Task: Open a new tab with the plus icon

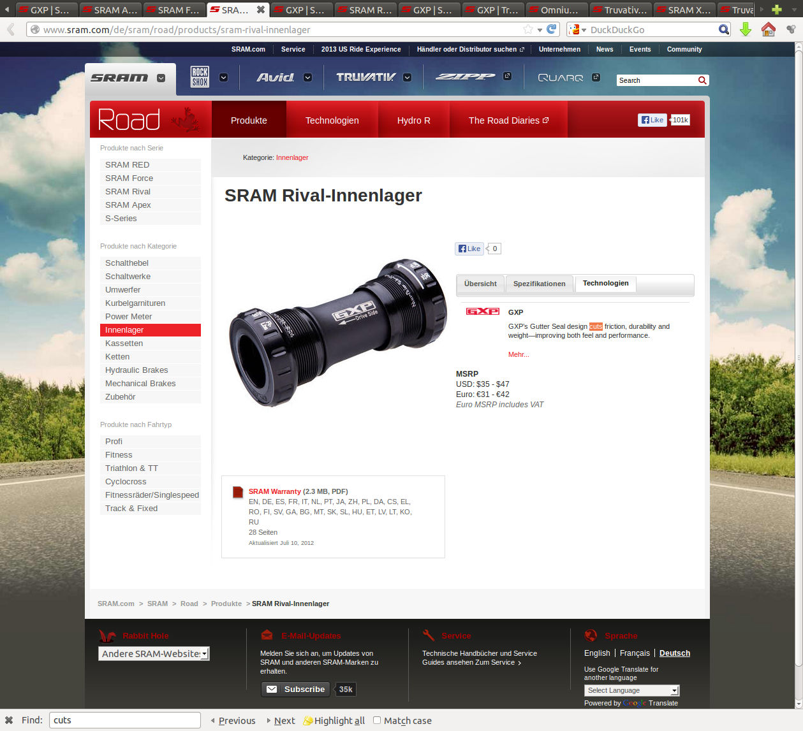Action: pyautogui.click(x=777, y=10)
